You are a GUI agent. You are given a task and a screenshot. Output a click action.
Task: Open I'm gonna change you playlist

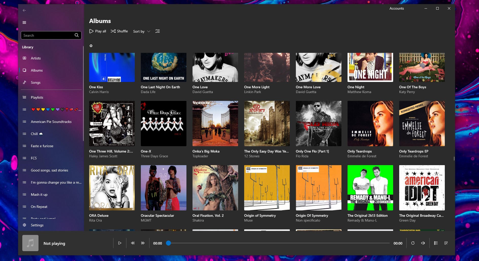(x=51, y=182)
